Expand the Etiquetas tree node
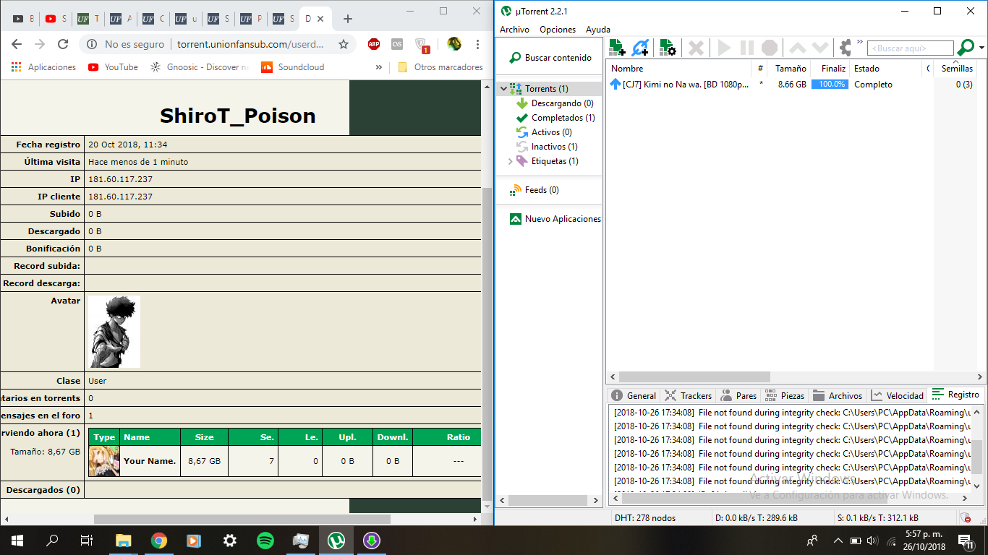988x555 pixels. click(x=510, y=161)
